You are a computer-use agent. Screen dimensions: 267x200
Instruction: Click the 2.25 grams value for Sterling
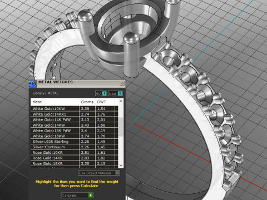pyautogui.click(x=85, y=142)
